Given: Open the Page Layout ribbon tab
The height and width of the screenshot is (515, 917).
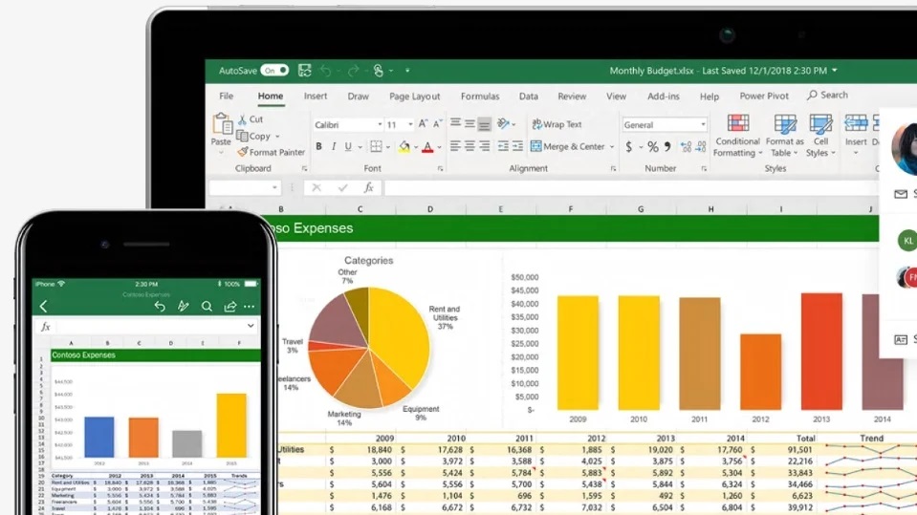Looking at the screenshot, I should (x=415, y=97).
